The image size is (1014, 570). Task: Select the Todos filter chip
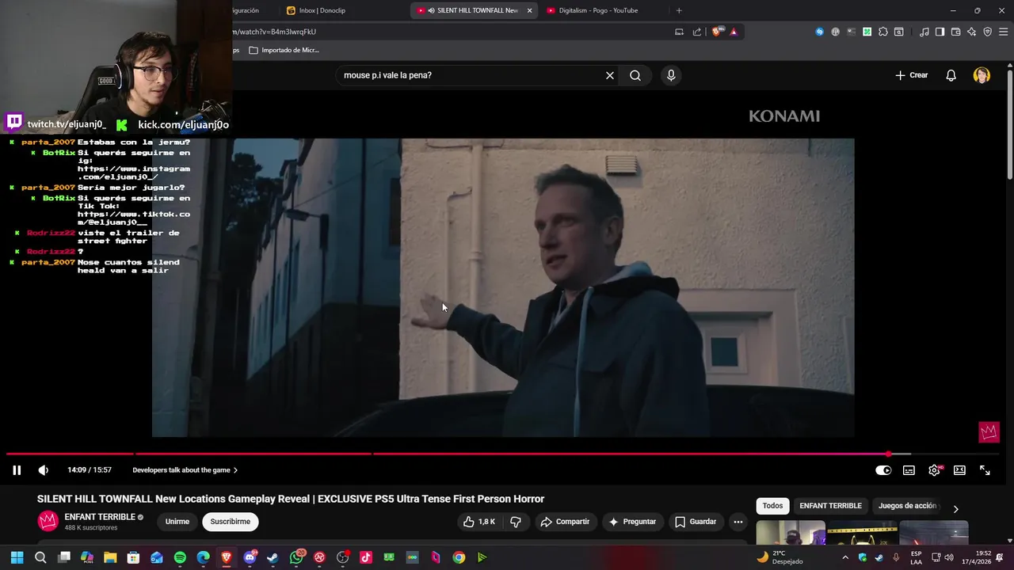click(772, 506)
